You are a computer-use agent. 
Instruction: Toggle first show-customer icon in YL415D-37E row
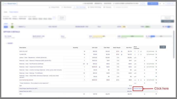coord(135,55)
